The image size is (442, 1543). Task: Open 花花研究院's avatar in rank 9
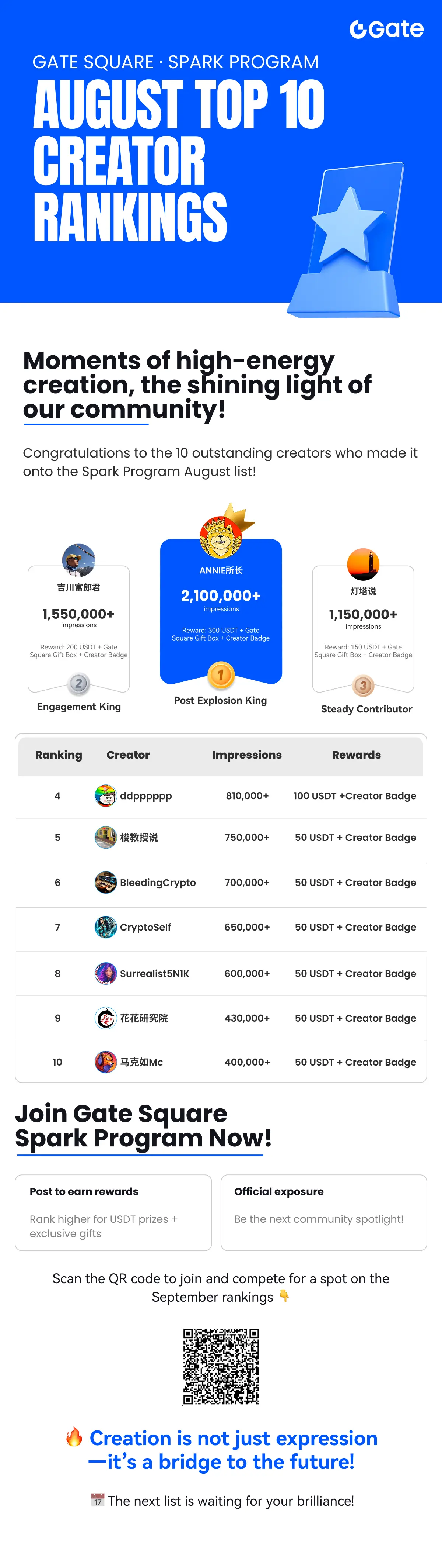[106, 1018]
